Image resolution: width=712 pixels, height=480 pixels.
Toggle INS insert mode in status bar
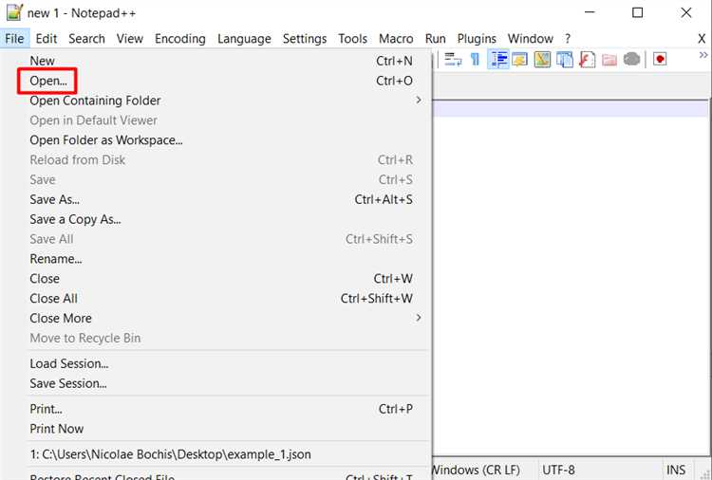click(x=676, y=470)
